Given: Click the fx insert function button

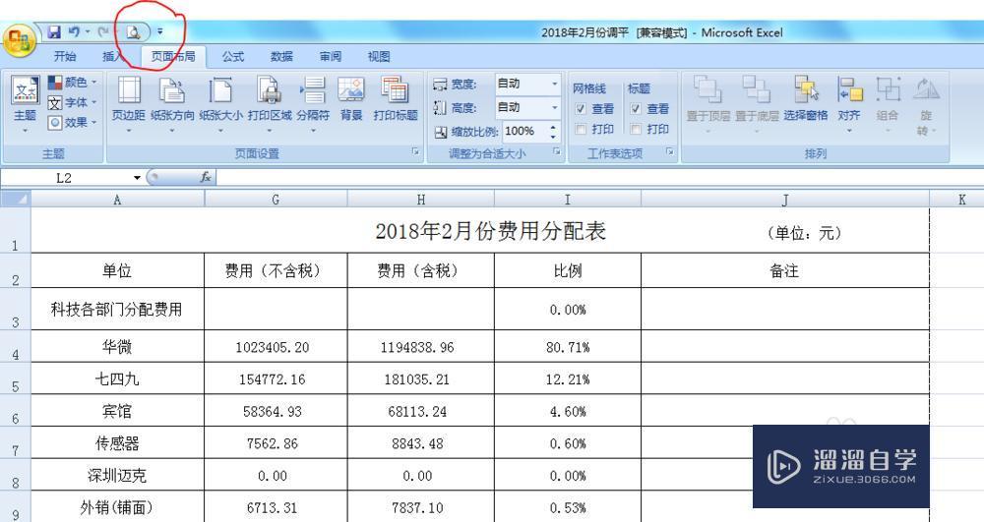Looking at the screenshot, I should pos(206,177).
